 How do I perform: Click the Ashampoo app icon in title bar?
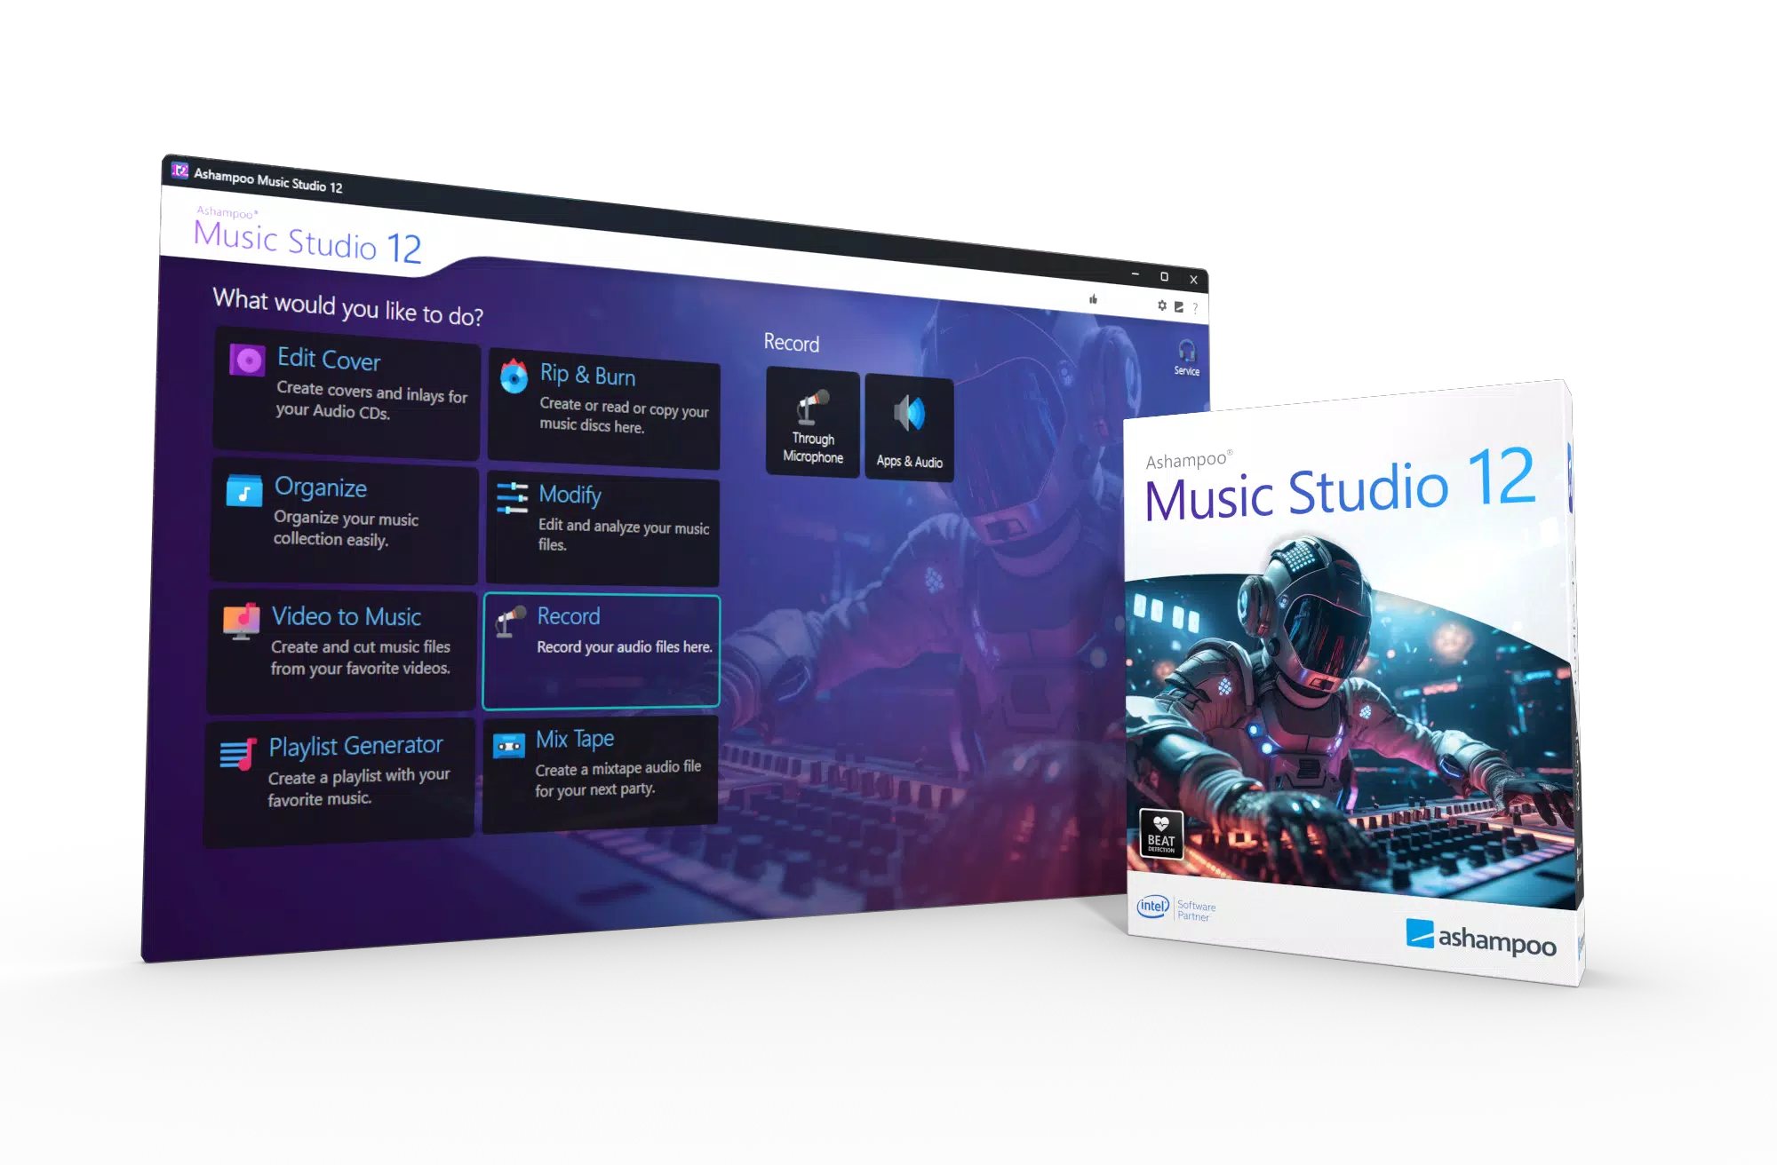coord(180,170)
